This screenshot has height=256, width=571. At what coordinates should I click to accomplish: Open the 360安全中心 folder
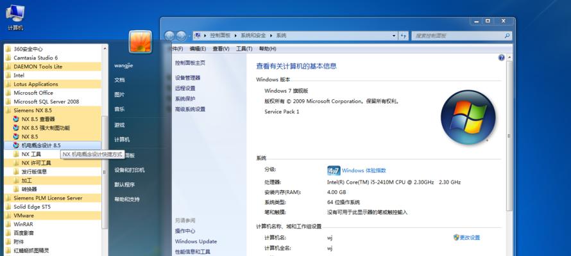coord(53,49)
